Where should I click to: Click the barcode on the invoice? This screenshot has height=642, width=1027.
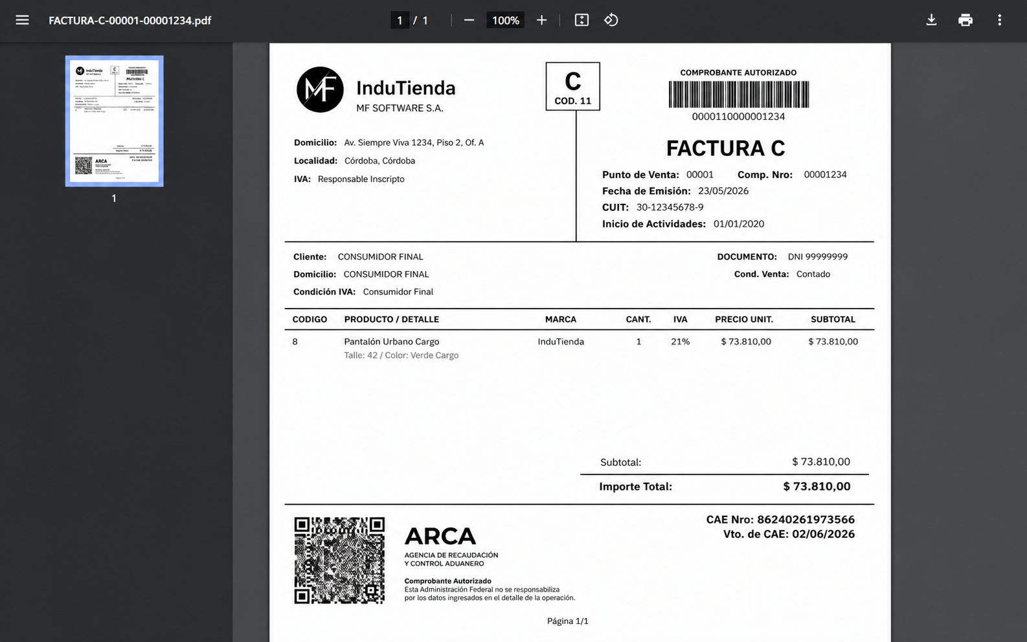[x=739, y=94]
